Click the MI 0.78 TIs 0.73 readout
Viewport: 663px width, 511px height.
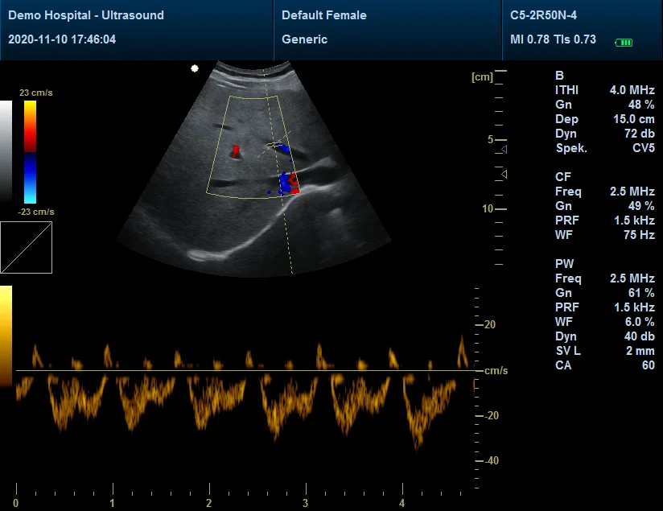point(553,39)
